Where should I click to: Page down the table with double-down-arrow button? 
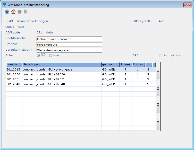click(158, 105)
